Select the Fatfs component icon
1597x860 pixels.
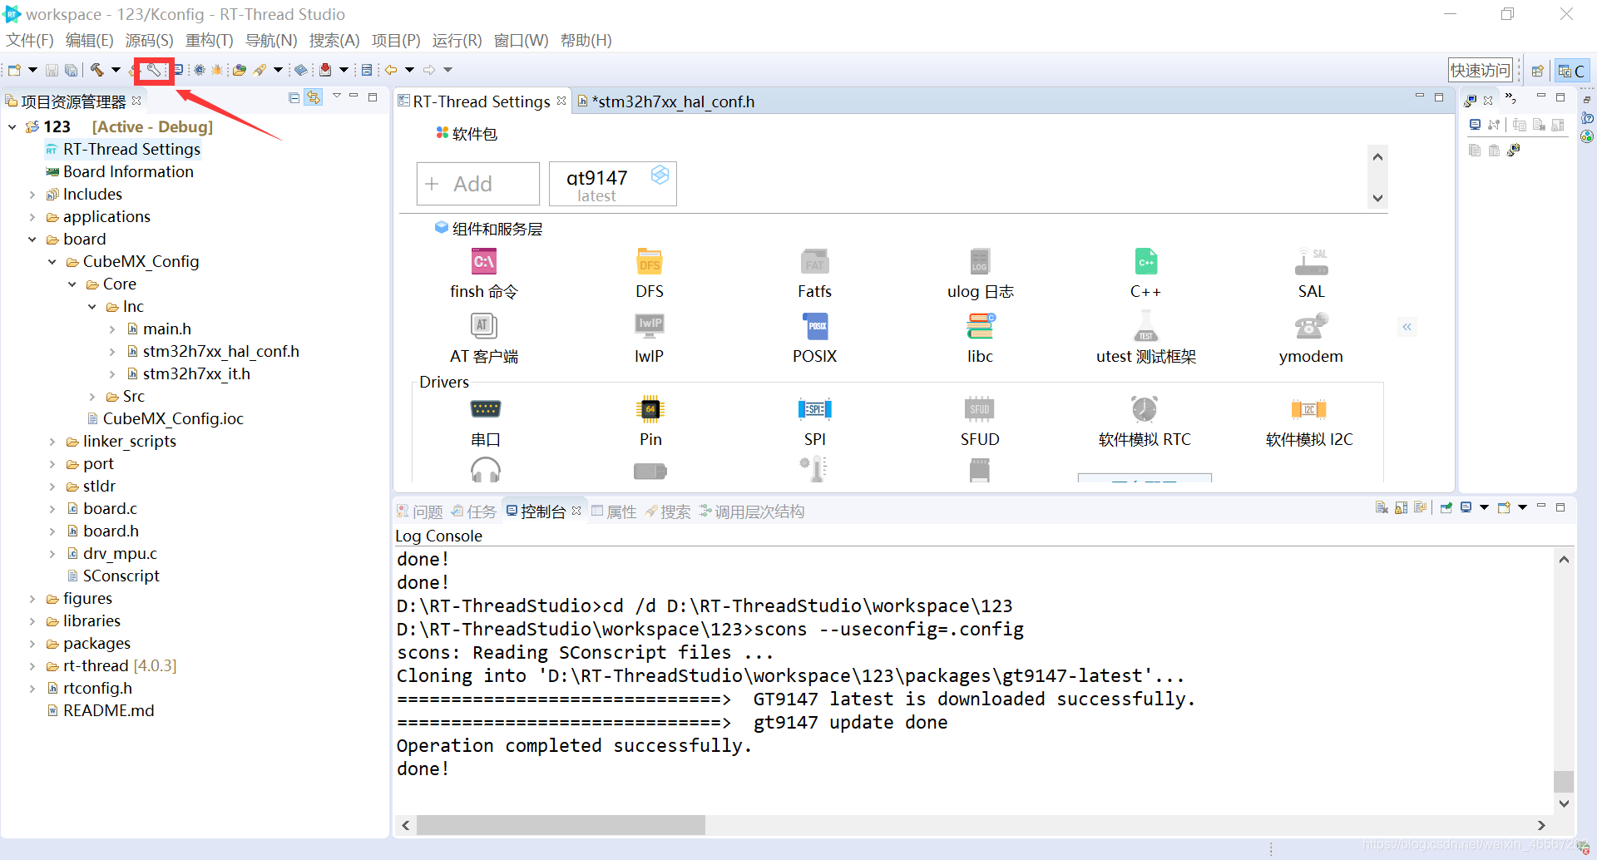pyautogui.click(x=814, y=262)
